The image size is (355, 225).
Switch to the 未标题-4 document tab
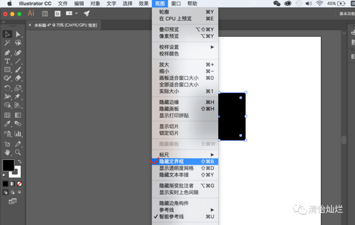point(66,25)
